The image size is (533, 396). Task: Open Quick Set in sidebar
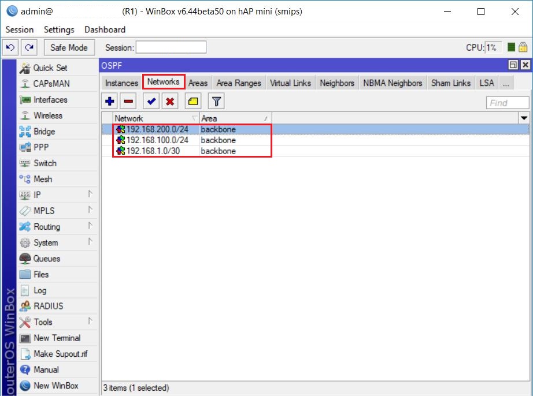click(x=57, y=68)
